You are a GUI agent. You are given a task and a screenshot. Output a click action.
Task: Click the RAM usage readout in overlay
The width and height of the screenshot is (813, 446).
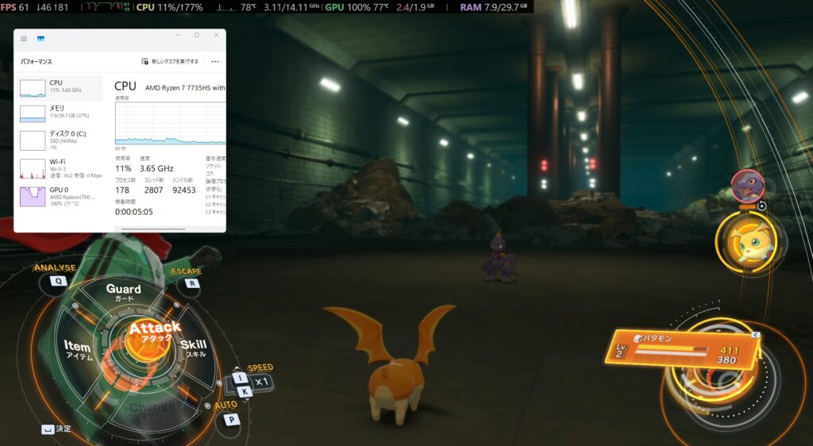493,7
